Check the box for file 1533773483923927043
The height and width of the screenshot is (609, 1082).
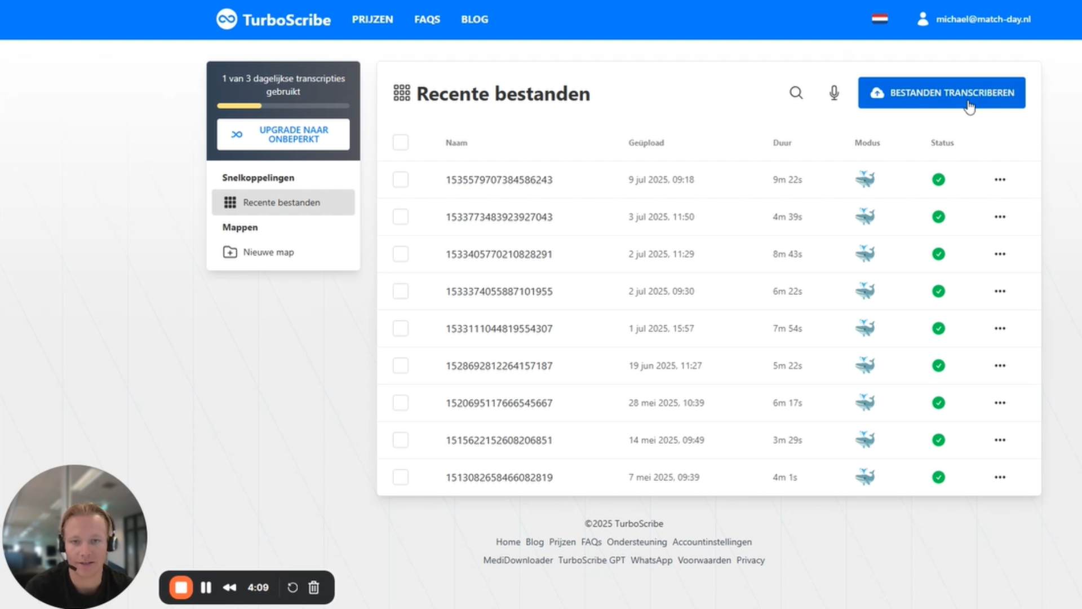tap(401, 217)
